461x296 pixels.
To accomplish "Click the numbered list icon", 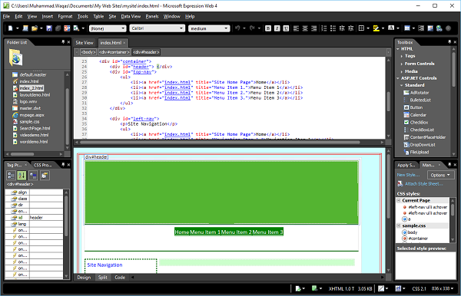I will click(323, 28).
